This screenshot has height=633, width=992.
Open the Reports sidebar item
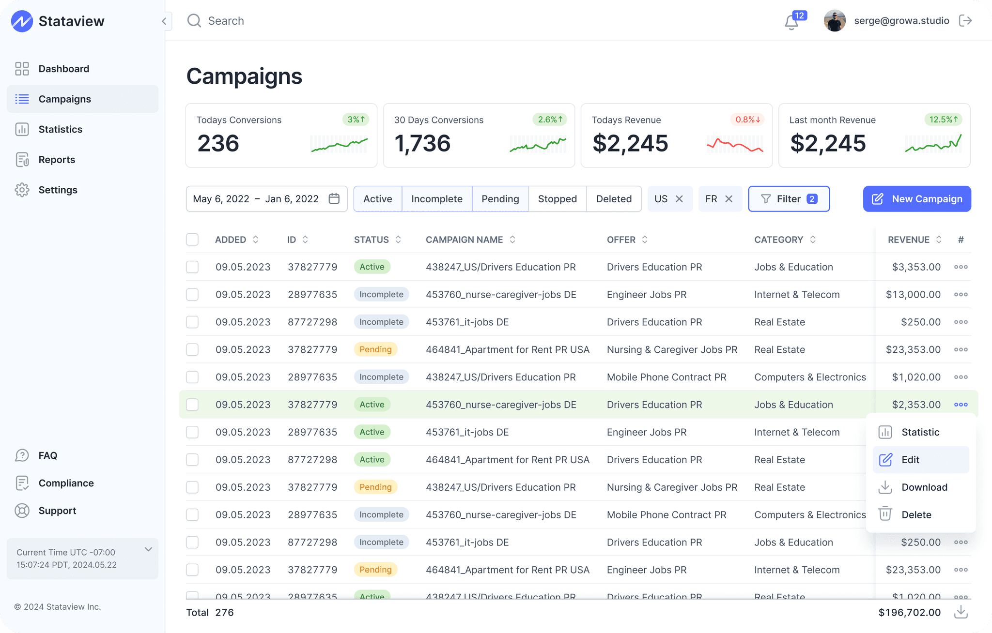[57, 160]
